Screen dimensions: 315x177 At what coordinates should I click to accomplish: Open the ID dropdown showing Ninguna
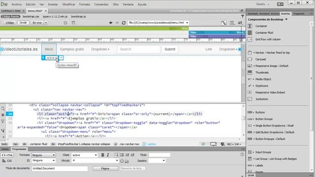pyautogui.click(x=43, y=161)
